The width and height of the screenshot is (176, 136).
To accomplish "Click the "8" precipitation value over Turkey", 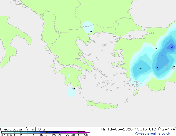I will click(141, 69).
